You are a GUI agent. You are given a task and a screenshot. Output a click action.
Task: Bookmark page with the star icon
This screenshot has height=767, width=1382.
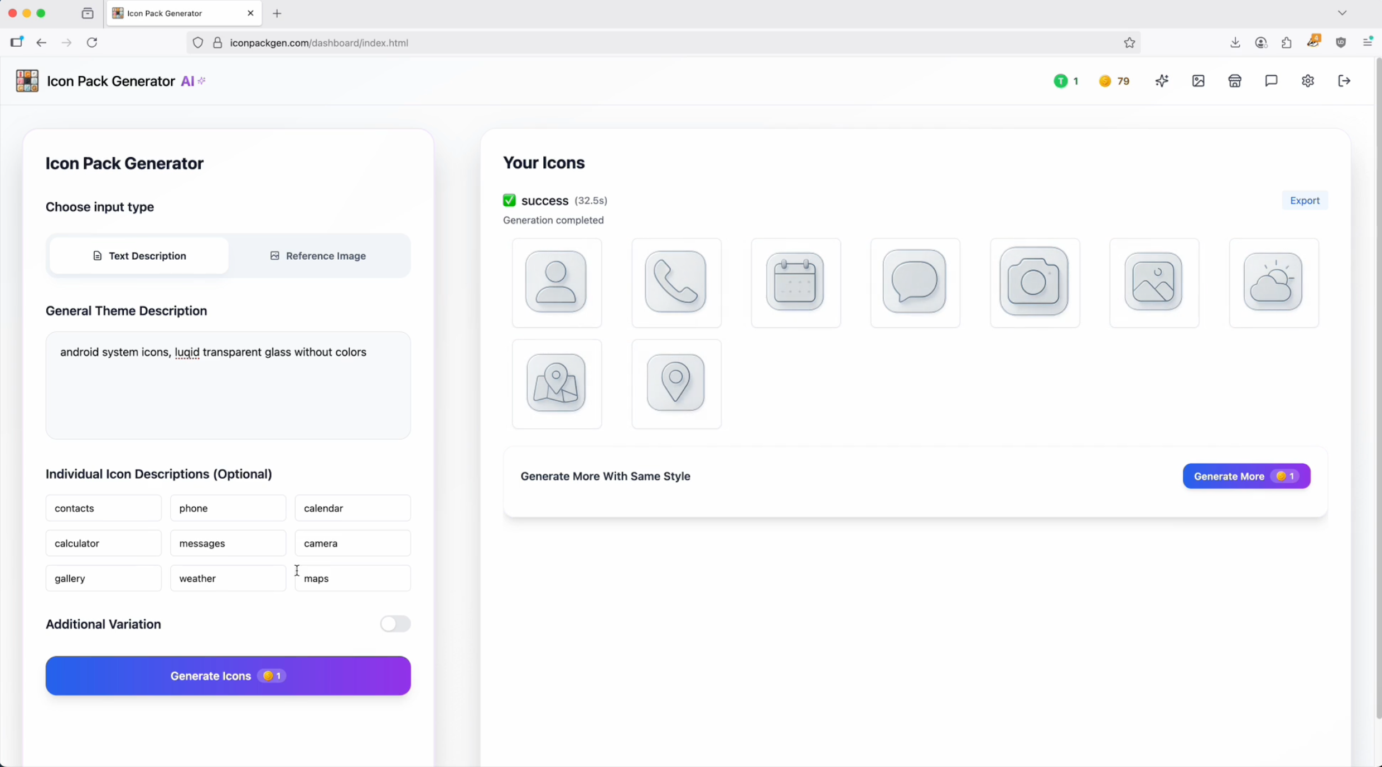(1129, 43)
